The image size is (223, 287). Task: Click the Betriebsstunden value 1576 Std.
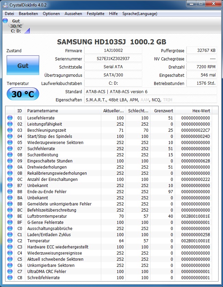202,83
